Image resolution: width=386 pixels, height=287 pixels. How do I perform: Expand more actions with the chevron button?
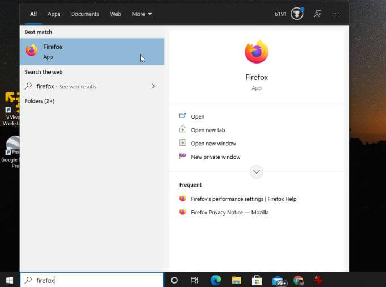[x=257, y=172]
